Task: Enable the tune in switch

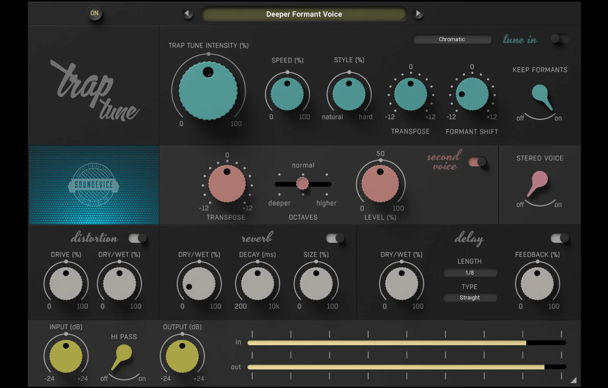Action: pyautogui.click(x=559, y=39)
